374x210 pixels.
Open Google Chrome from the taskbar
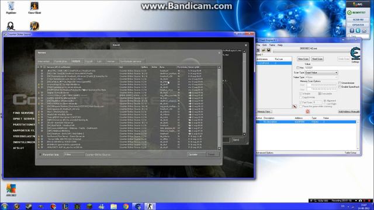[126, 206]
